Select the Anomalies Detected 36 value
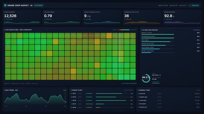This screenshot has height=114, width=204. (x=127, y=16)
